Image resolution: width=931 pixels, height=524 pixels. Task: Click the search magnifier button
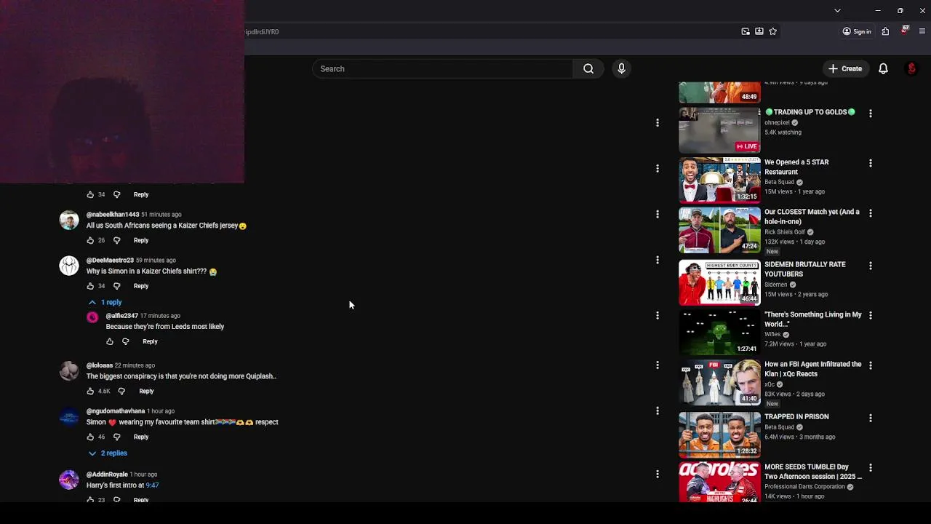[x=588, y=68]
